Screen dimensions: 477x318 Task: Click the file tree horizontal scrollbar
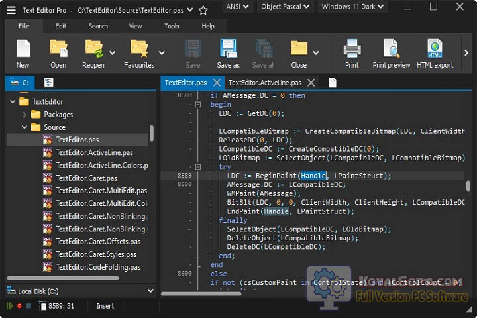tap(63, 278)
